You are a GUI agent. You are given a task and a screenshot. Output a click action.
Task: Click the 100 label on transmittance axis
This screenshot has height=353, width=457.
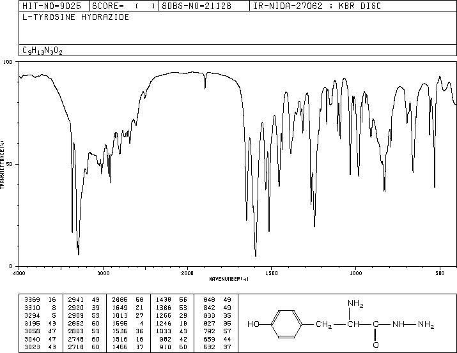click(8, 62)
